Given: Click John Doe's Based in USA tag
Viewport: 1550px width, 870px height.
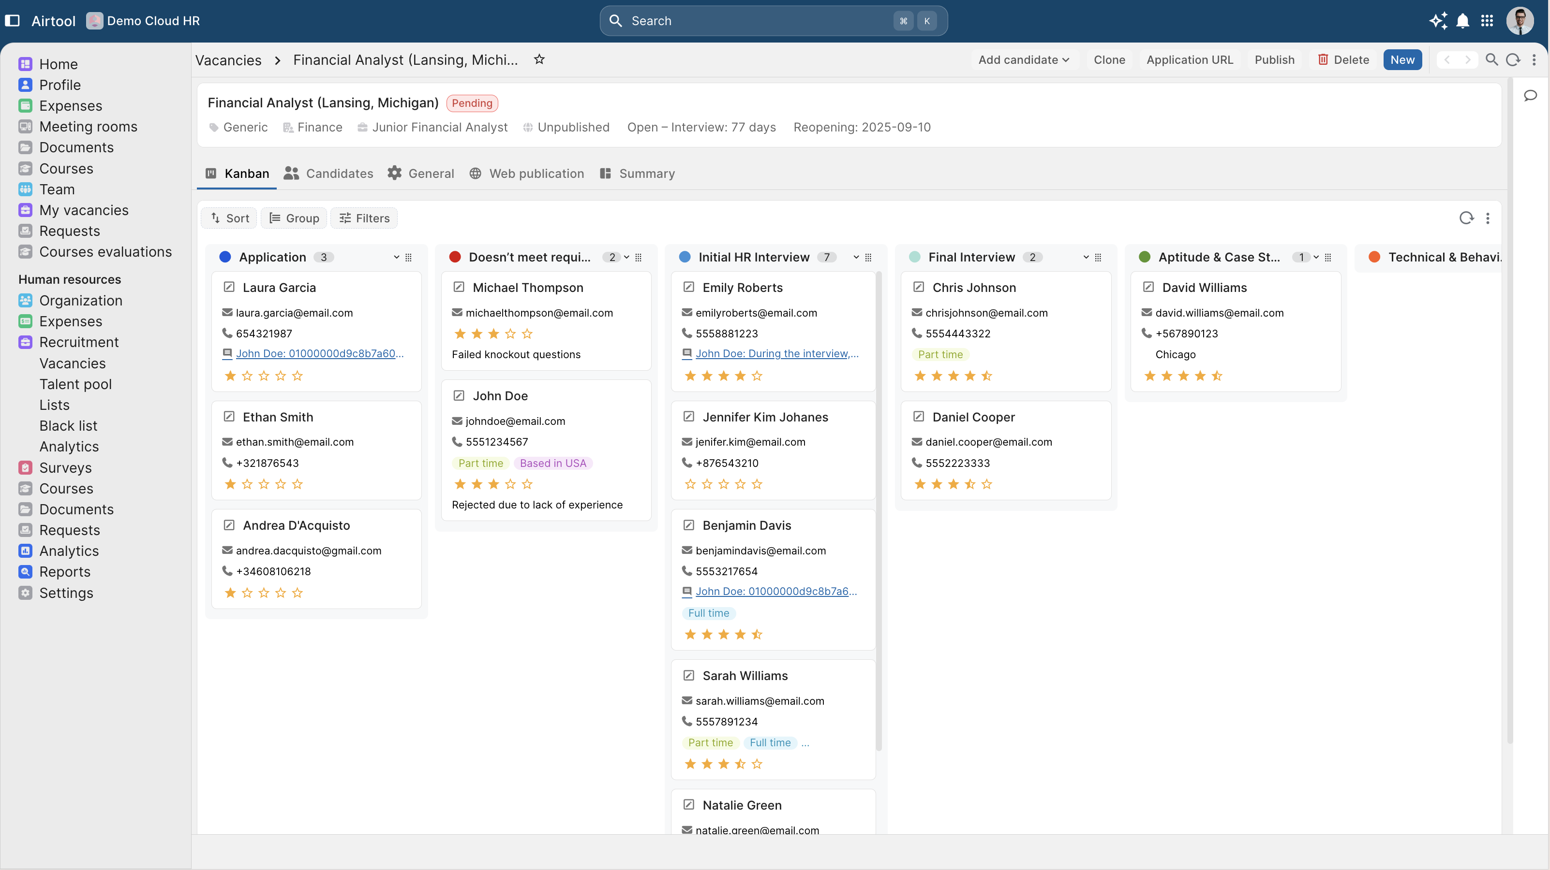Looking at the screenshot, I should (x=553, y=463).
